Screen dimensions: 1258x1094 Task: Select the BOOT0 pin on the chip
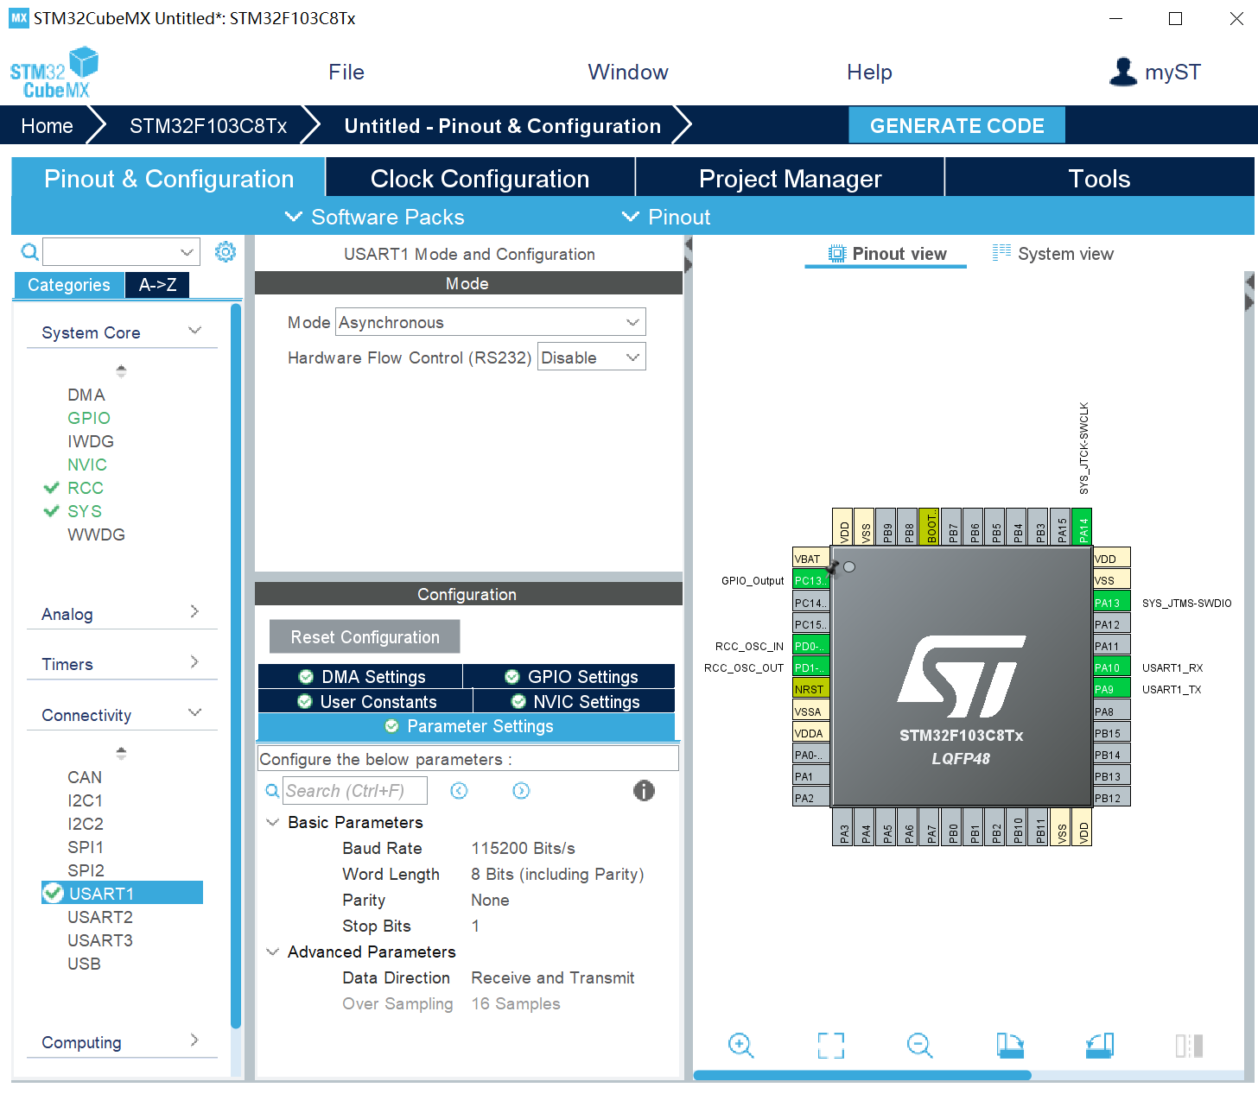point(931,526)
